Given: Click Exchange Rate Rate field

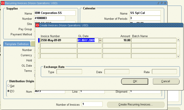Looking at the screenshot, I should coord(164,72).
